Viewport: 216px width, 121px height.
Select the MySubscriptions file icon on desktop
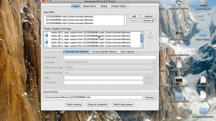coord(179,49)
